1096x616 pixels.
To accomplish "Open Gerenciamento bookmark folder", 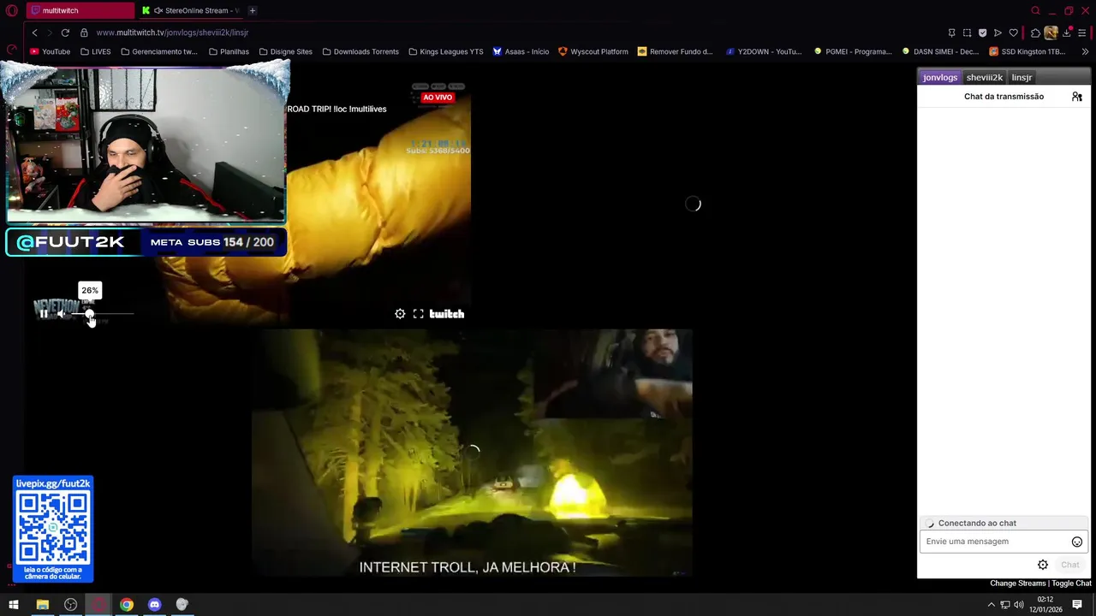I will point(159,51).
